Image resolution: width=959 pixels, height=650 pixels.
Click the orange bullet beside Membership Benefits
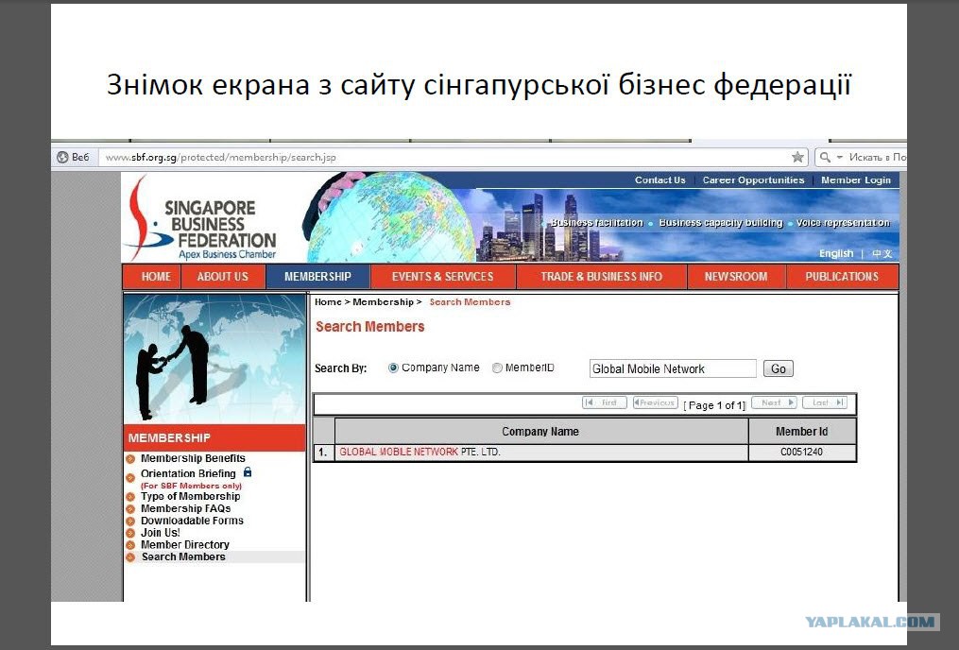coord(130,458)
